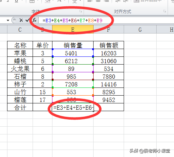Apply cell borders from the ribbon
This screenshot has height=157, width=174.
click(x=32, y=1)
